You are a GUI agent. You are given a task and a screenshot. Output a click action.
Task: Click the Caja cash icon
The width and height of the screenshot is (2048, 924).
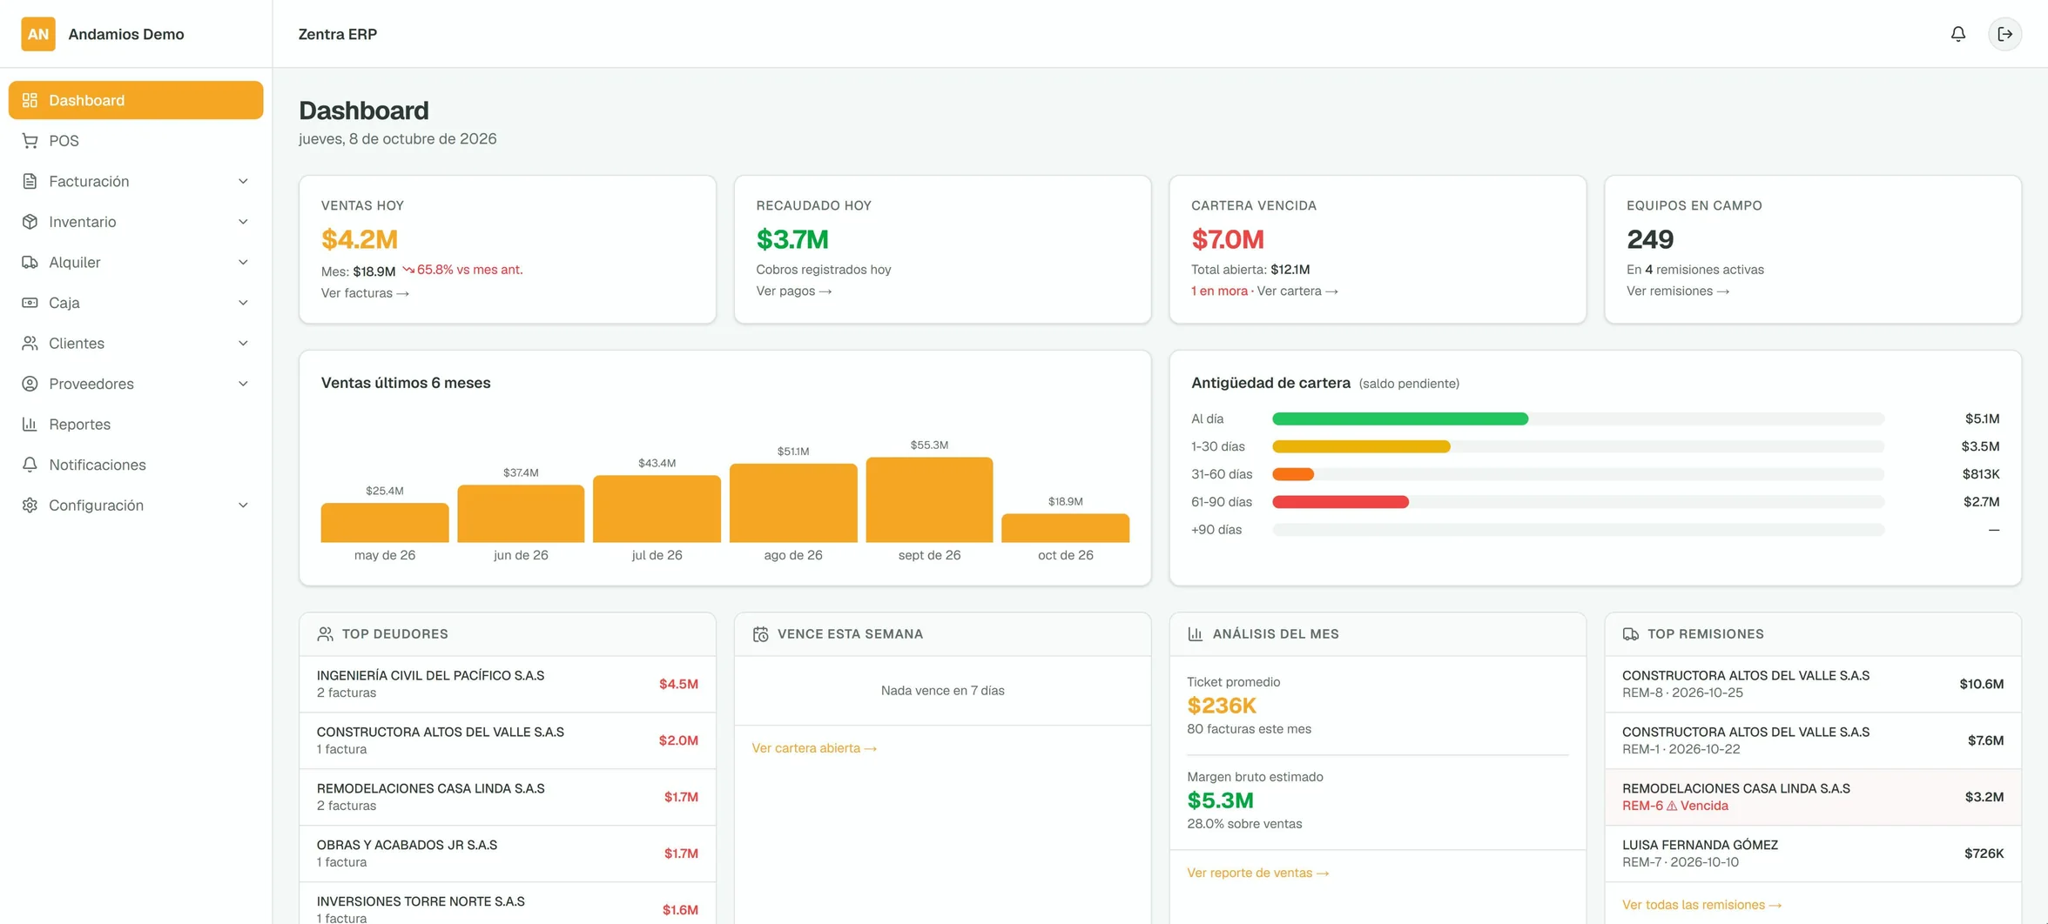[x=30, y=303]
